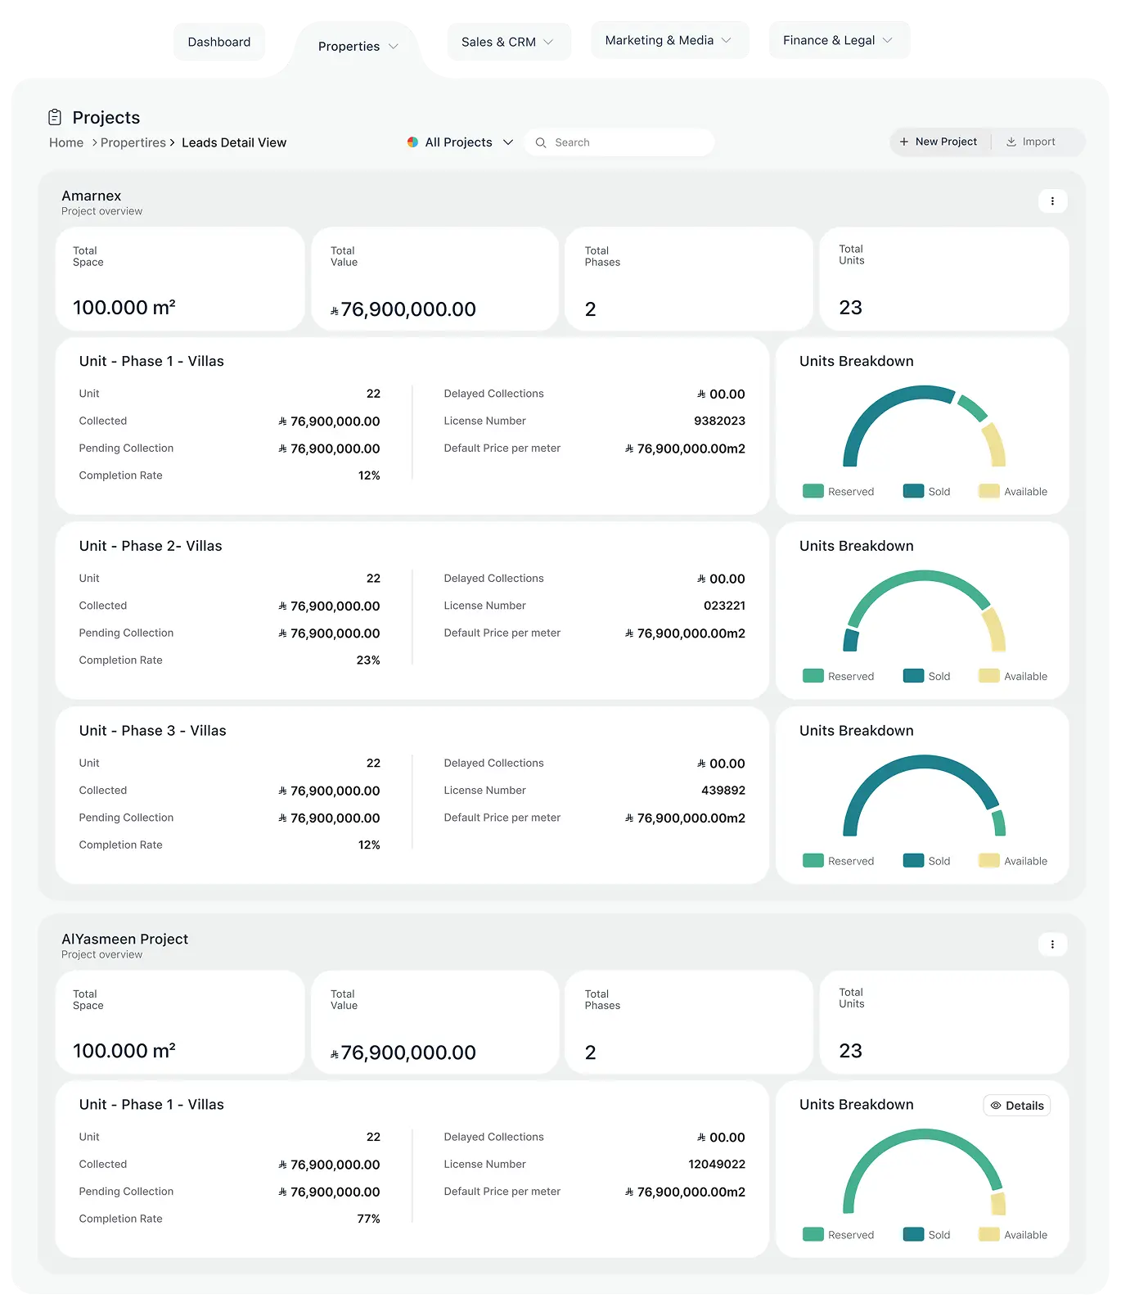The height and width of the screenshot is (1316, 1121).
Task: Click license number 439892
Action: click(723, 791)
